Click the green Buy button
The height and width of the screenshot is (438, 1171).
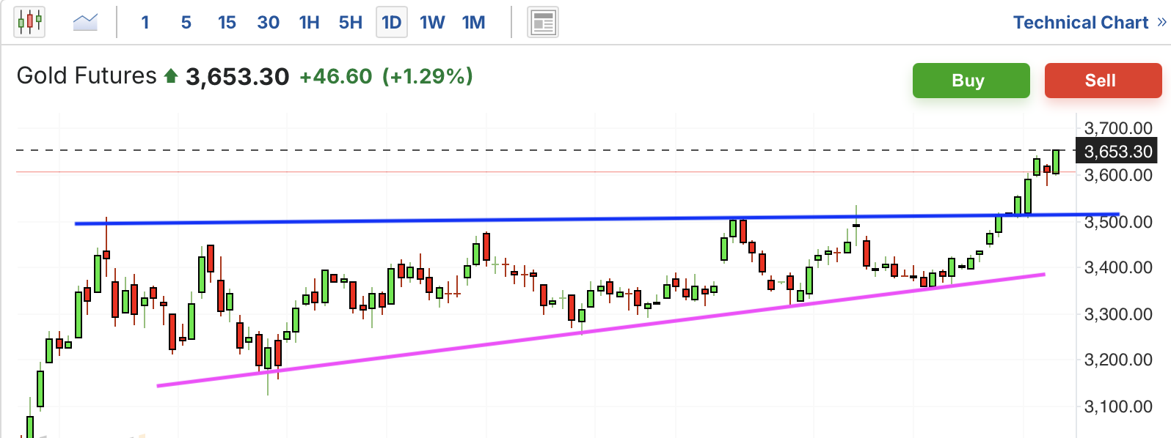click(x=971, y=81)
